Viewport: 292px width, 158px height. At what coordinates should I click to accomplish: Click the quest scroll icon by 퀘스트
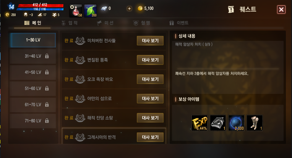coord(231,9)
